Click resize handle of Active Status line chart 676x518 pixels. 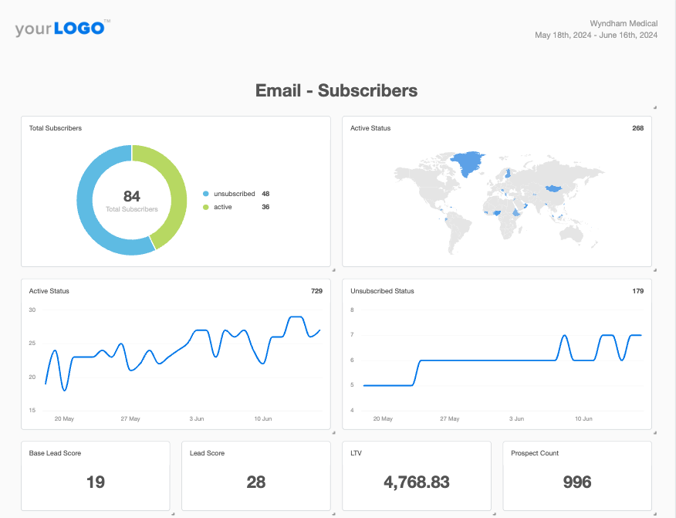[333, 432]
